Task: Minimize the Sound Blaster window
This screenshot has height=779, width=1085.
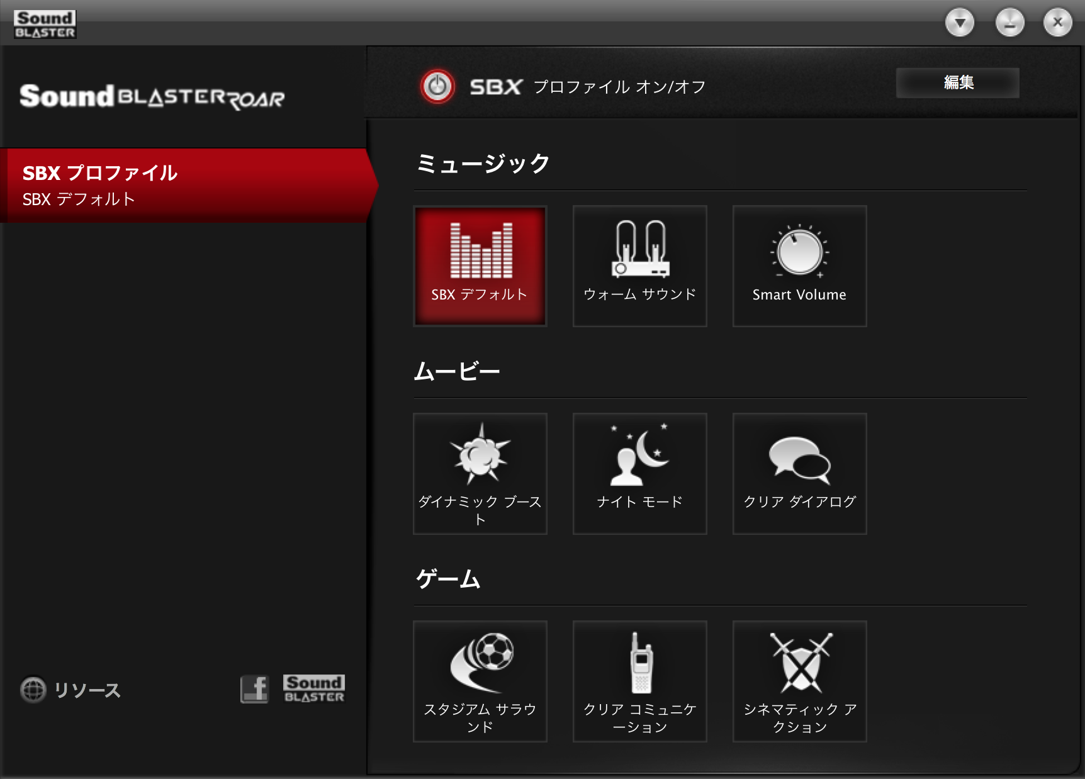Action: click(1009, 23)
